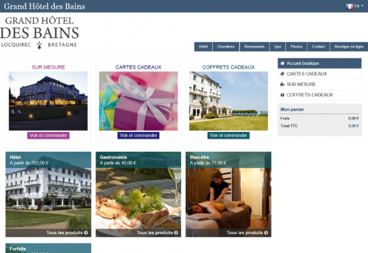
Task: Click the teal Voir et commander button
Action: pyautogui.click(x=229, y=136)
